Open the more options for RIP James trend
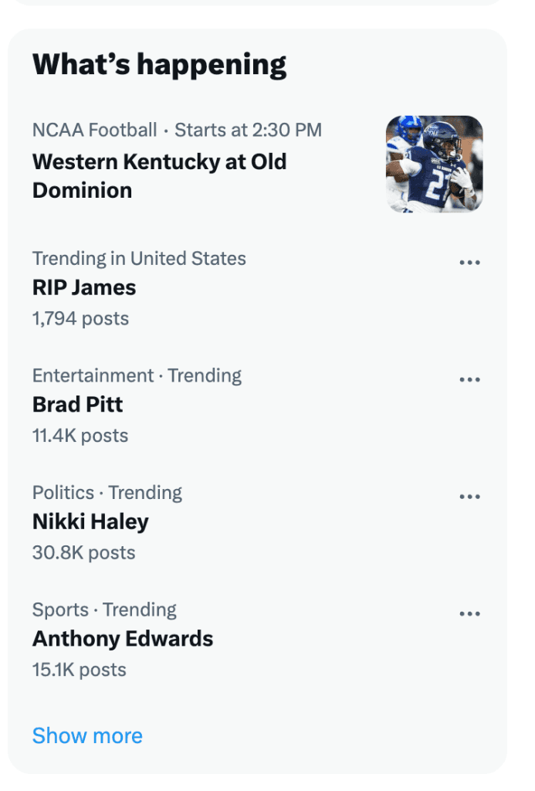Image resolution: width=535 pixels, height=791 pixels. pos(470,262)
